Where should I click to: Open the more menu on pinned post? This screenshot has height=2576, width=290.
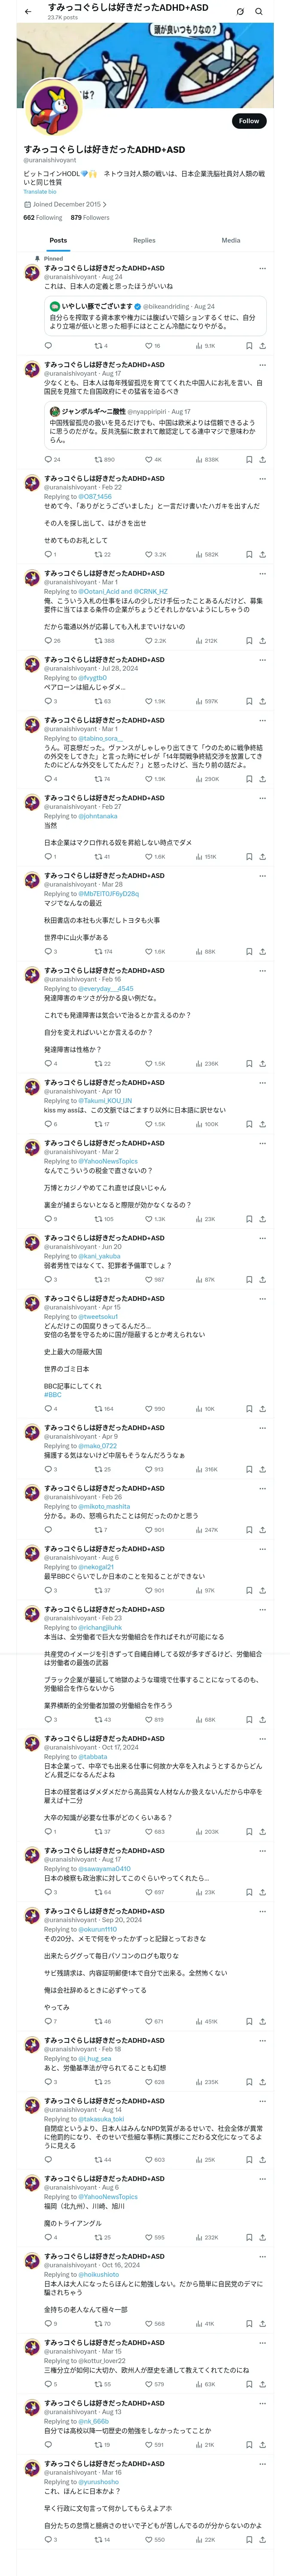click(x=263, y=268)
